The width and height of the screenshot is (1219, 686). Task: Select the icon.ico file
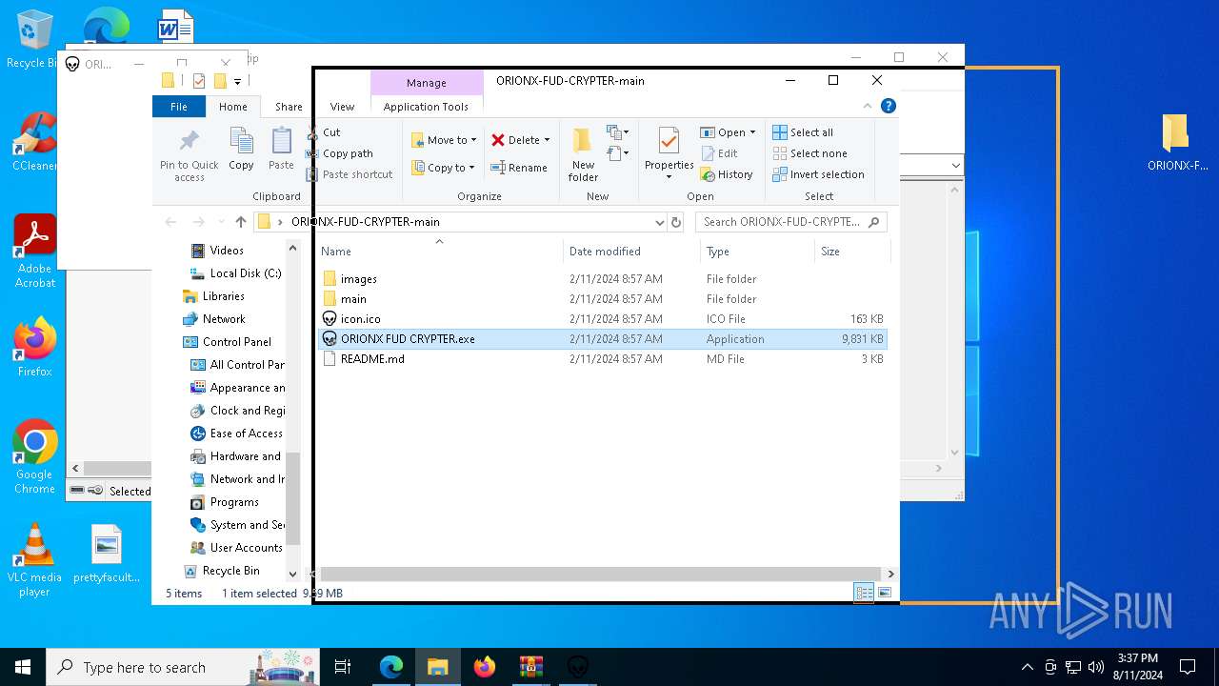pos(602,319)
